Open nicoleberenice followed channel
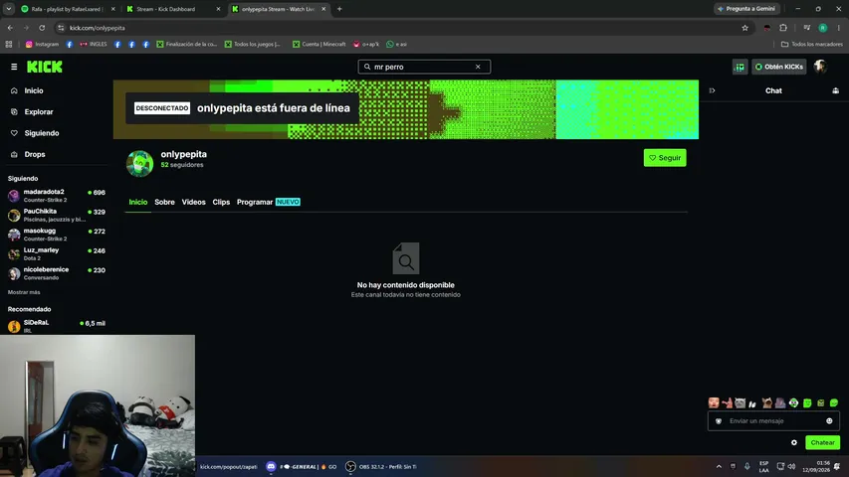Screen dimensions: 849x477 click(x=57, y=273)
